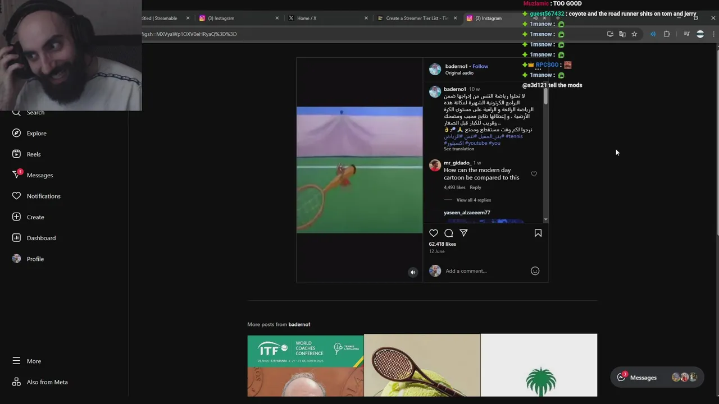Close the Streamable tab

[188, 18]
